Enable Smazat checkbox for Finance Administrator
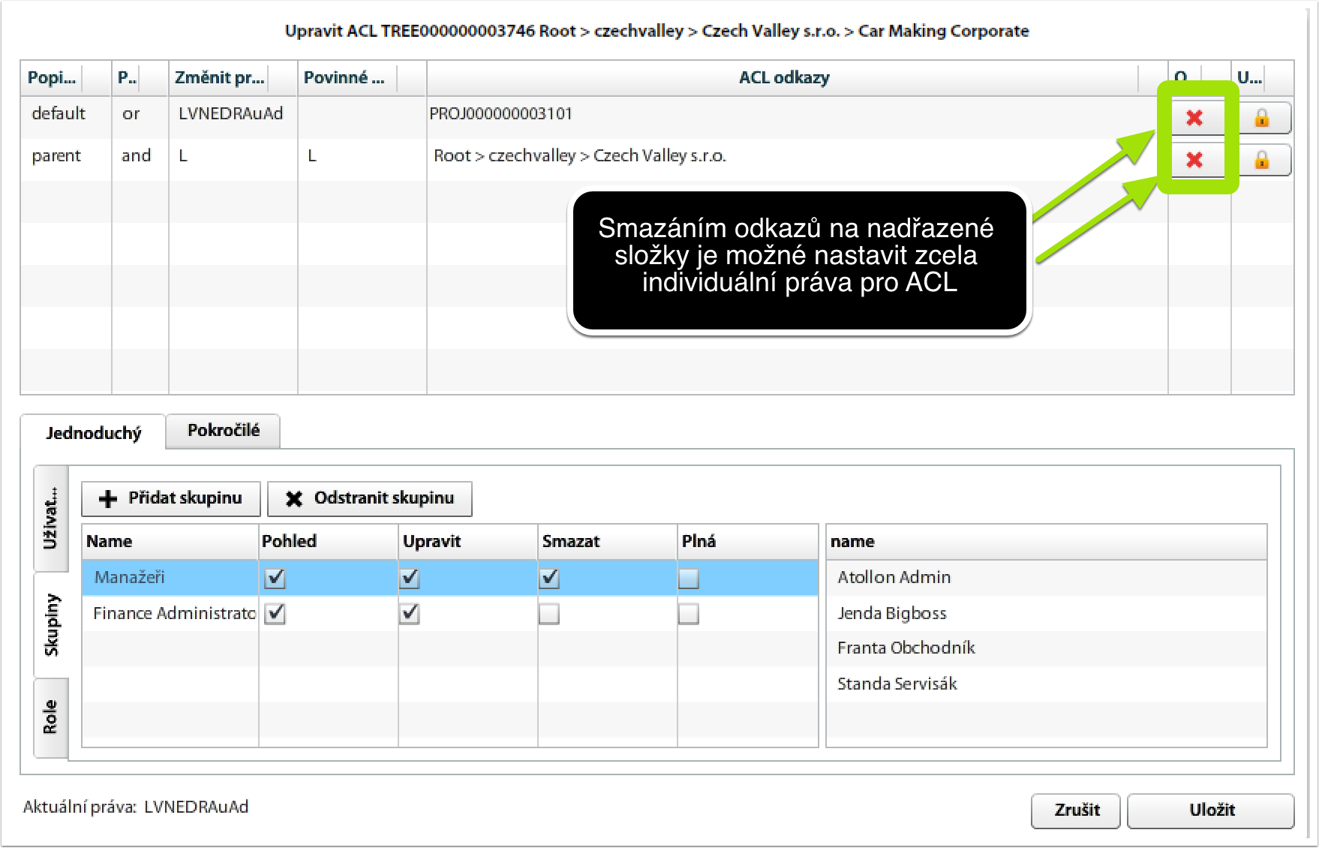This screenshot has width=1319, height=848. [x=549, y=614]
